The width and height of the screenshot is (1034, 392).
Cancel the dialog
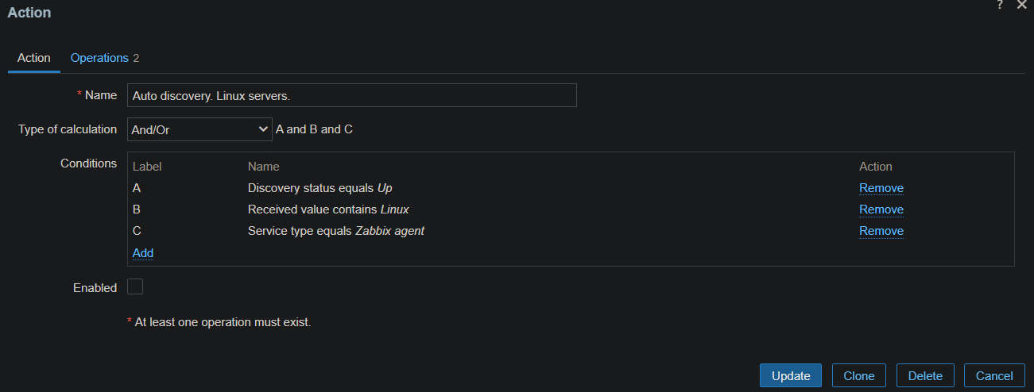tap(994, 376)
